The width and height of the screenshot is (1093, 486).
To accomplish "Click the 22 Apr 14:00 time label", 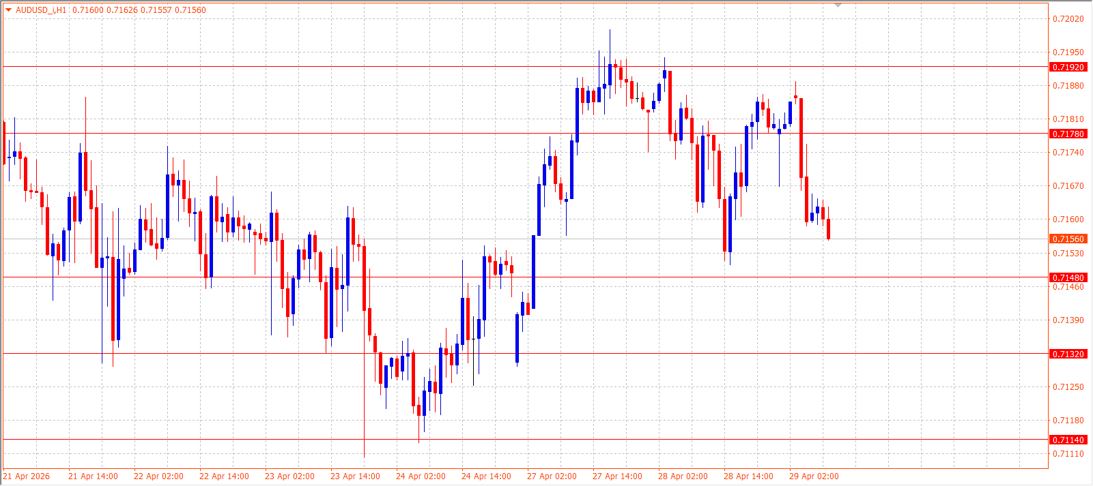I will [x=224, y=476].
